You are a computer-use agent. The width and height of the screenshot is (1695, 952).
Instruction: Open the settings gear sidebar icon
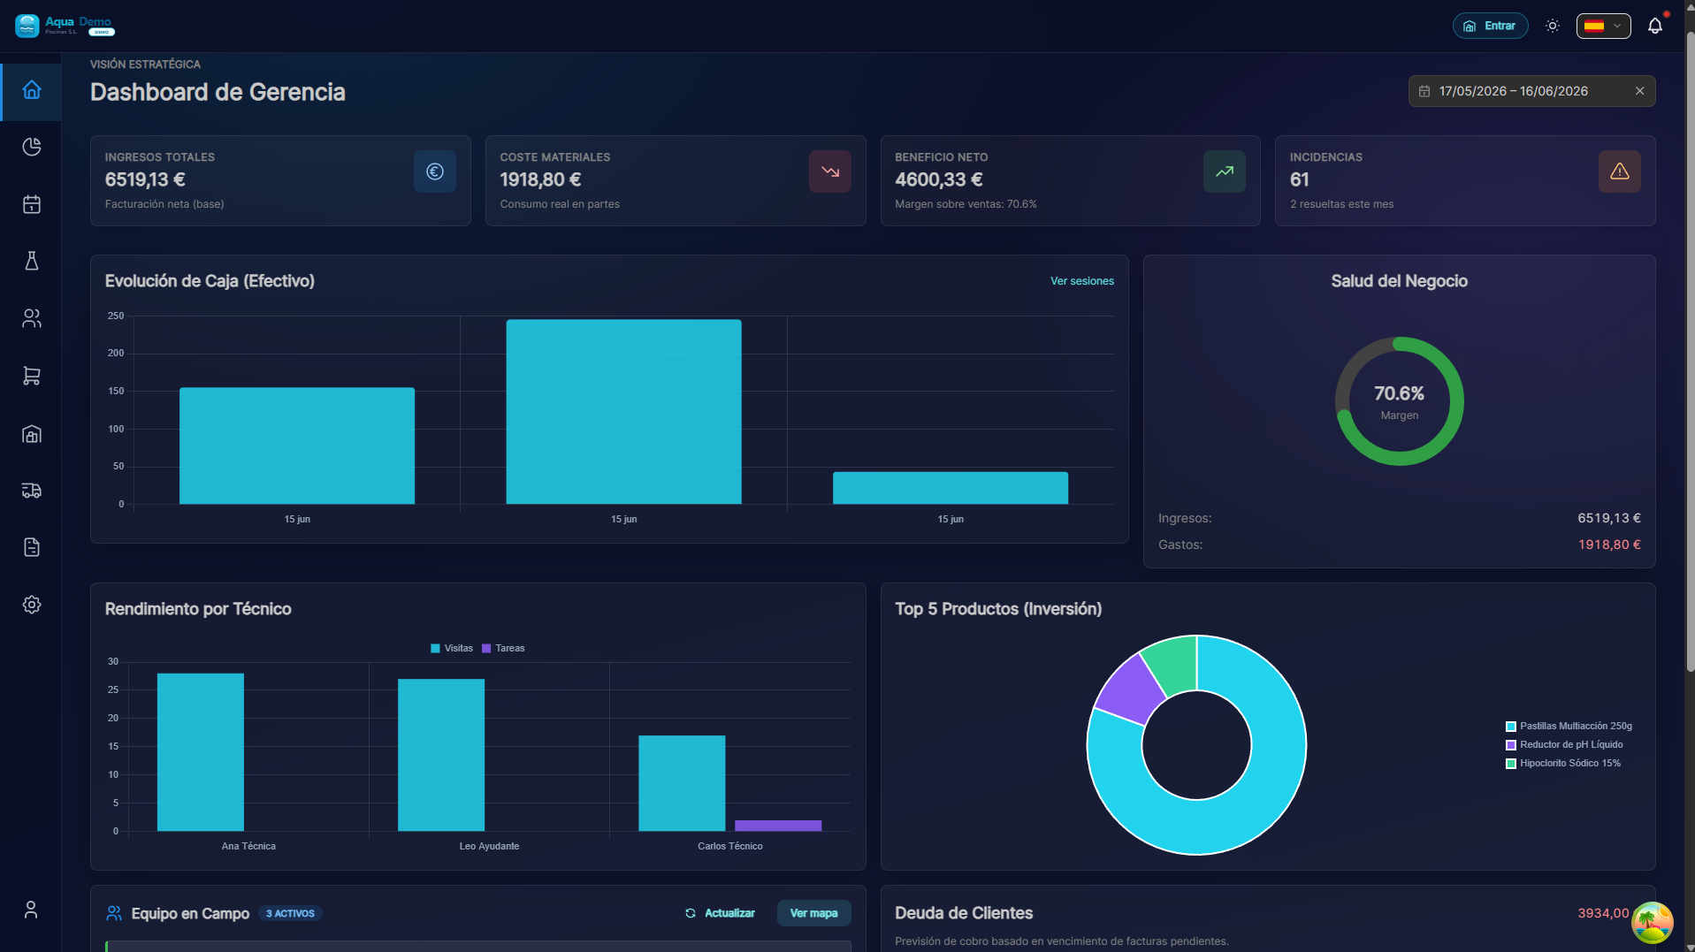pyautogui.click(x=32, y=605)
